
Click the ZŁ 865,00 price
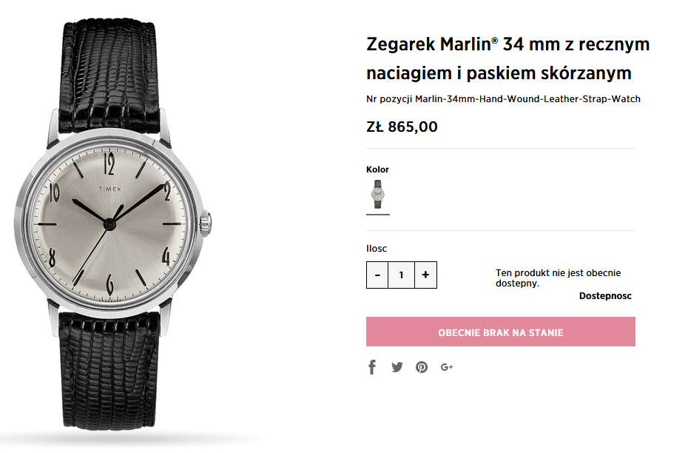tap(402, 127)
